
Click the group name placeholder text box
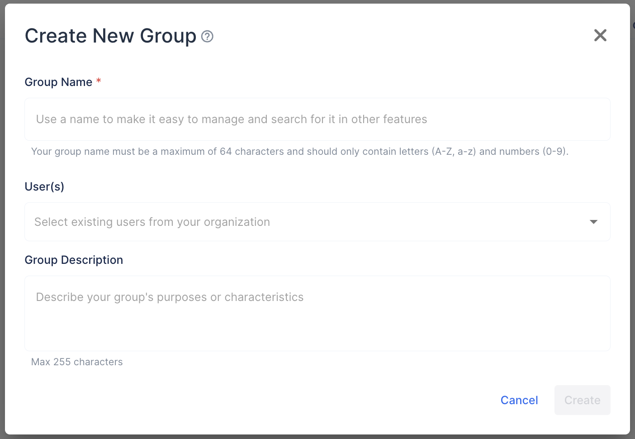(x=317, y=119)
